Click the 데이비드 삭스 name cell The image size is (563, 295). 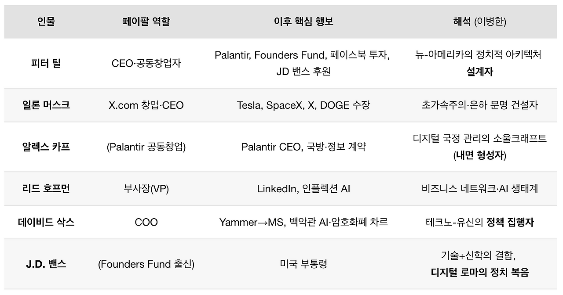click(46, 222)
